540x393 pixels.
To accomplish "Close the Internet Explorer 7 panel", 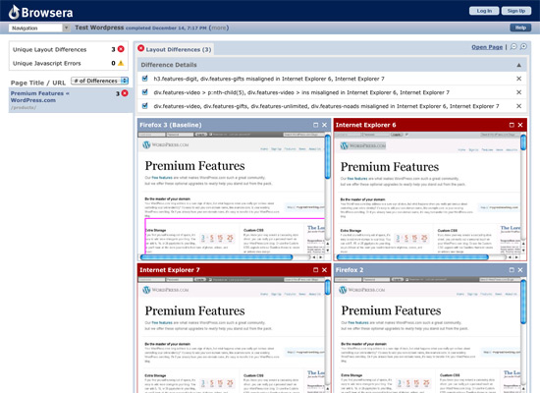I will click(x=324, y=270).
